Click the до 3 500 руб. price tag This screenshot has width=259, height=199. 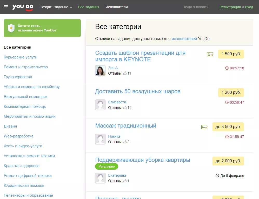(x=228, y=127)
